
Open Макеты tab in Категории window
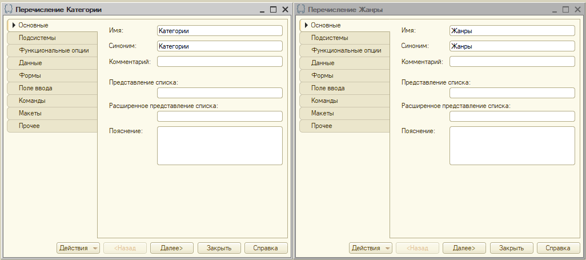(x=53, y=113)
